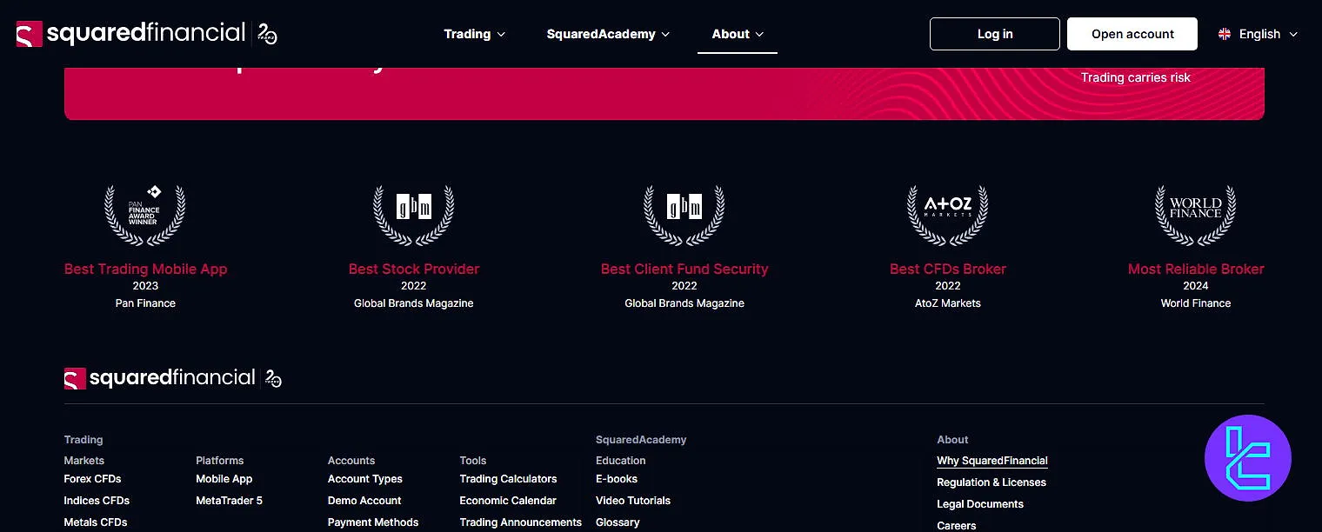Image resolution: width=1322 pixels, height=532 pixels.
Task: Click the Best Client Fund Security badge
Action: pyautogui.click(x=684, y=216)
